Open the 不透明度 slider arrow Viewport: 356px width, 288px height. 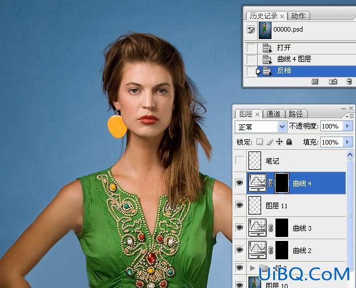(x=348, y=126)
